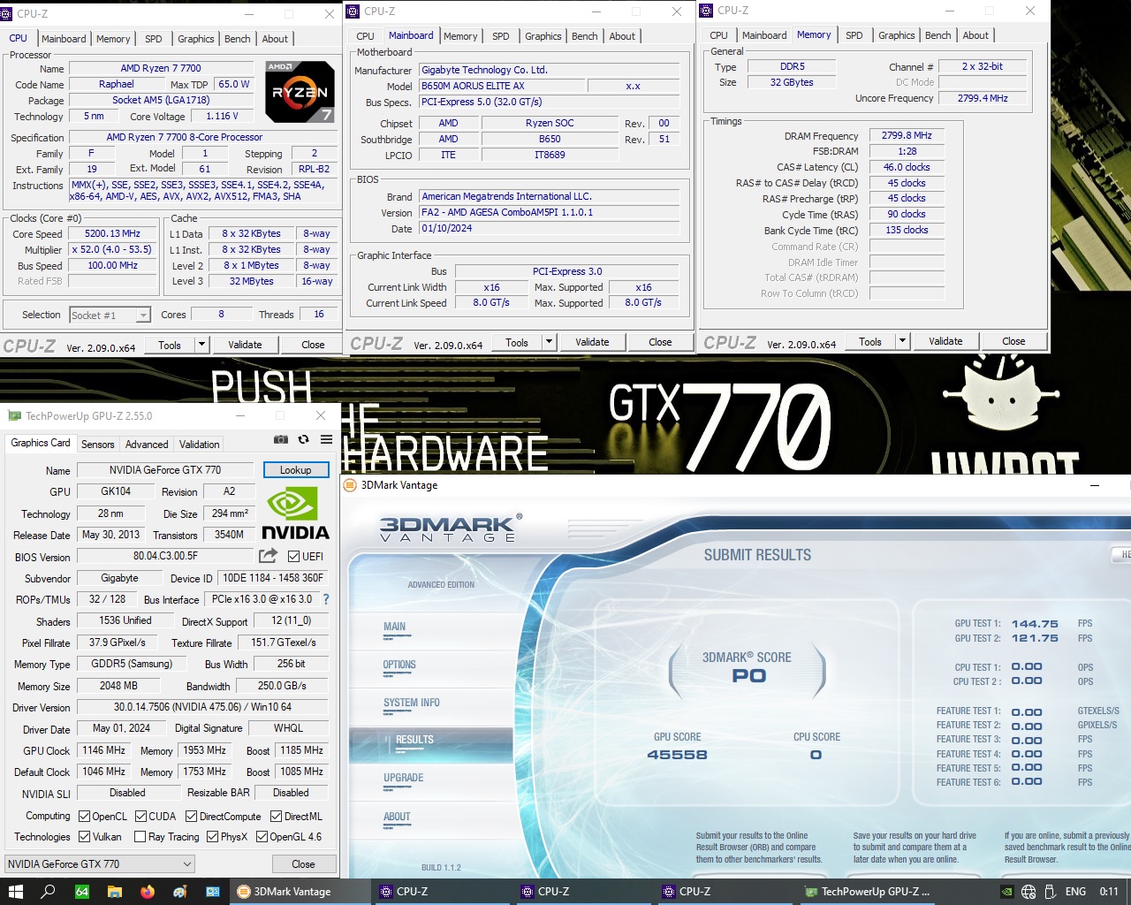The image size is (1131, 905).
Task: Click the Bus Interface question mark icon
Action: (326, 599)
